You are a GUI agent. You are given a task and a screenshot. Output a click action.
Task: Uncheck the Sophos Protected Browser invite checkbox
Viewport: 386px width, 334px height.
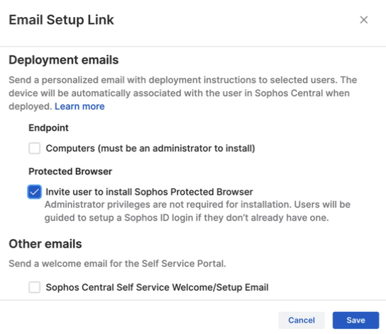[x=35, y=192]
